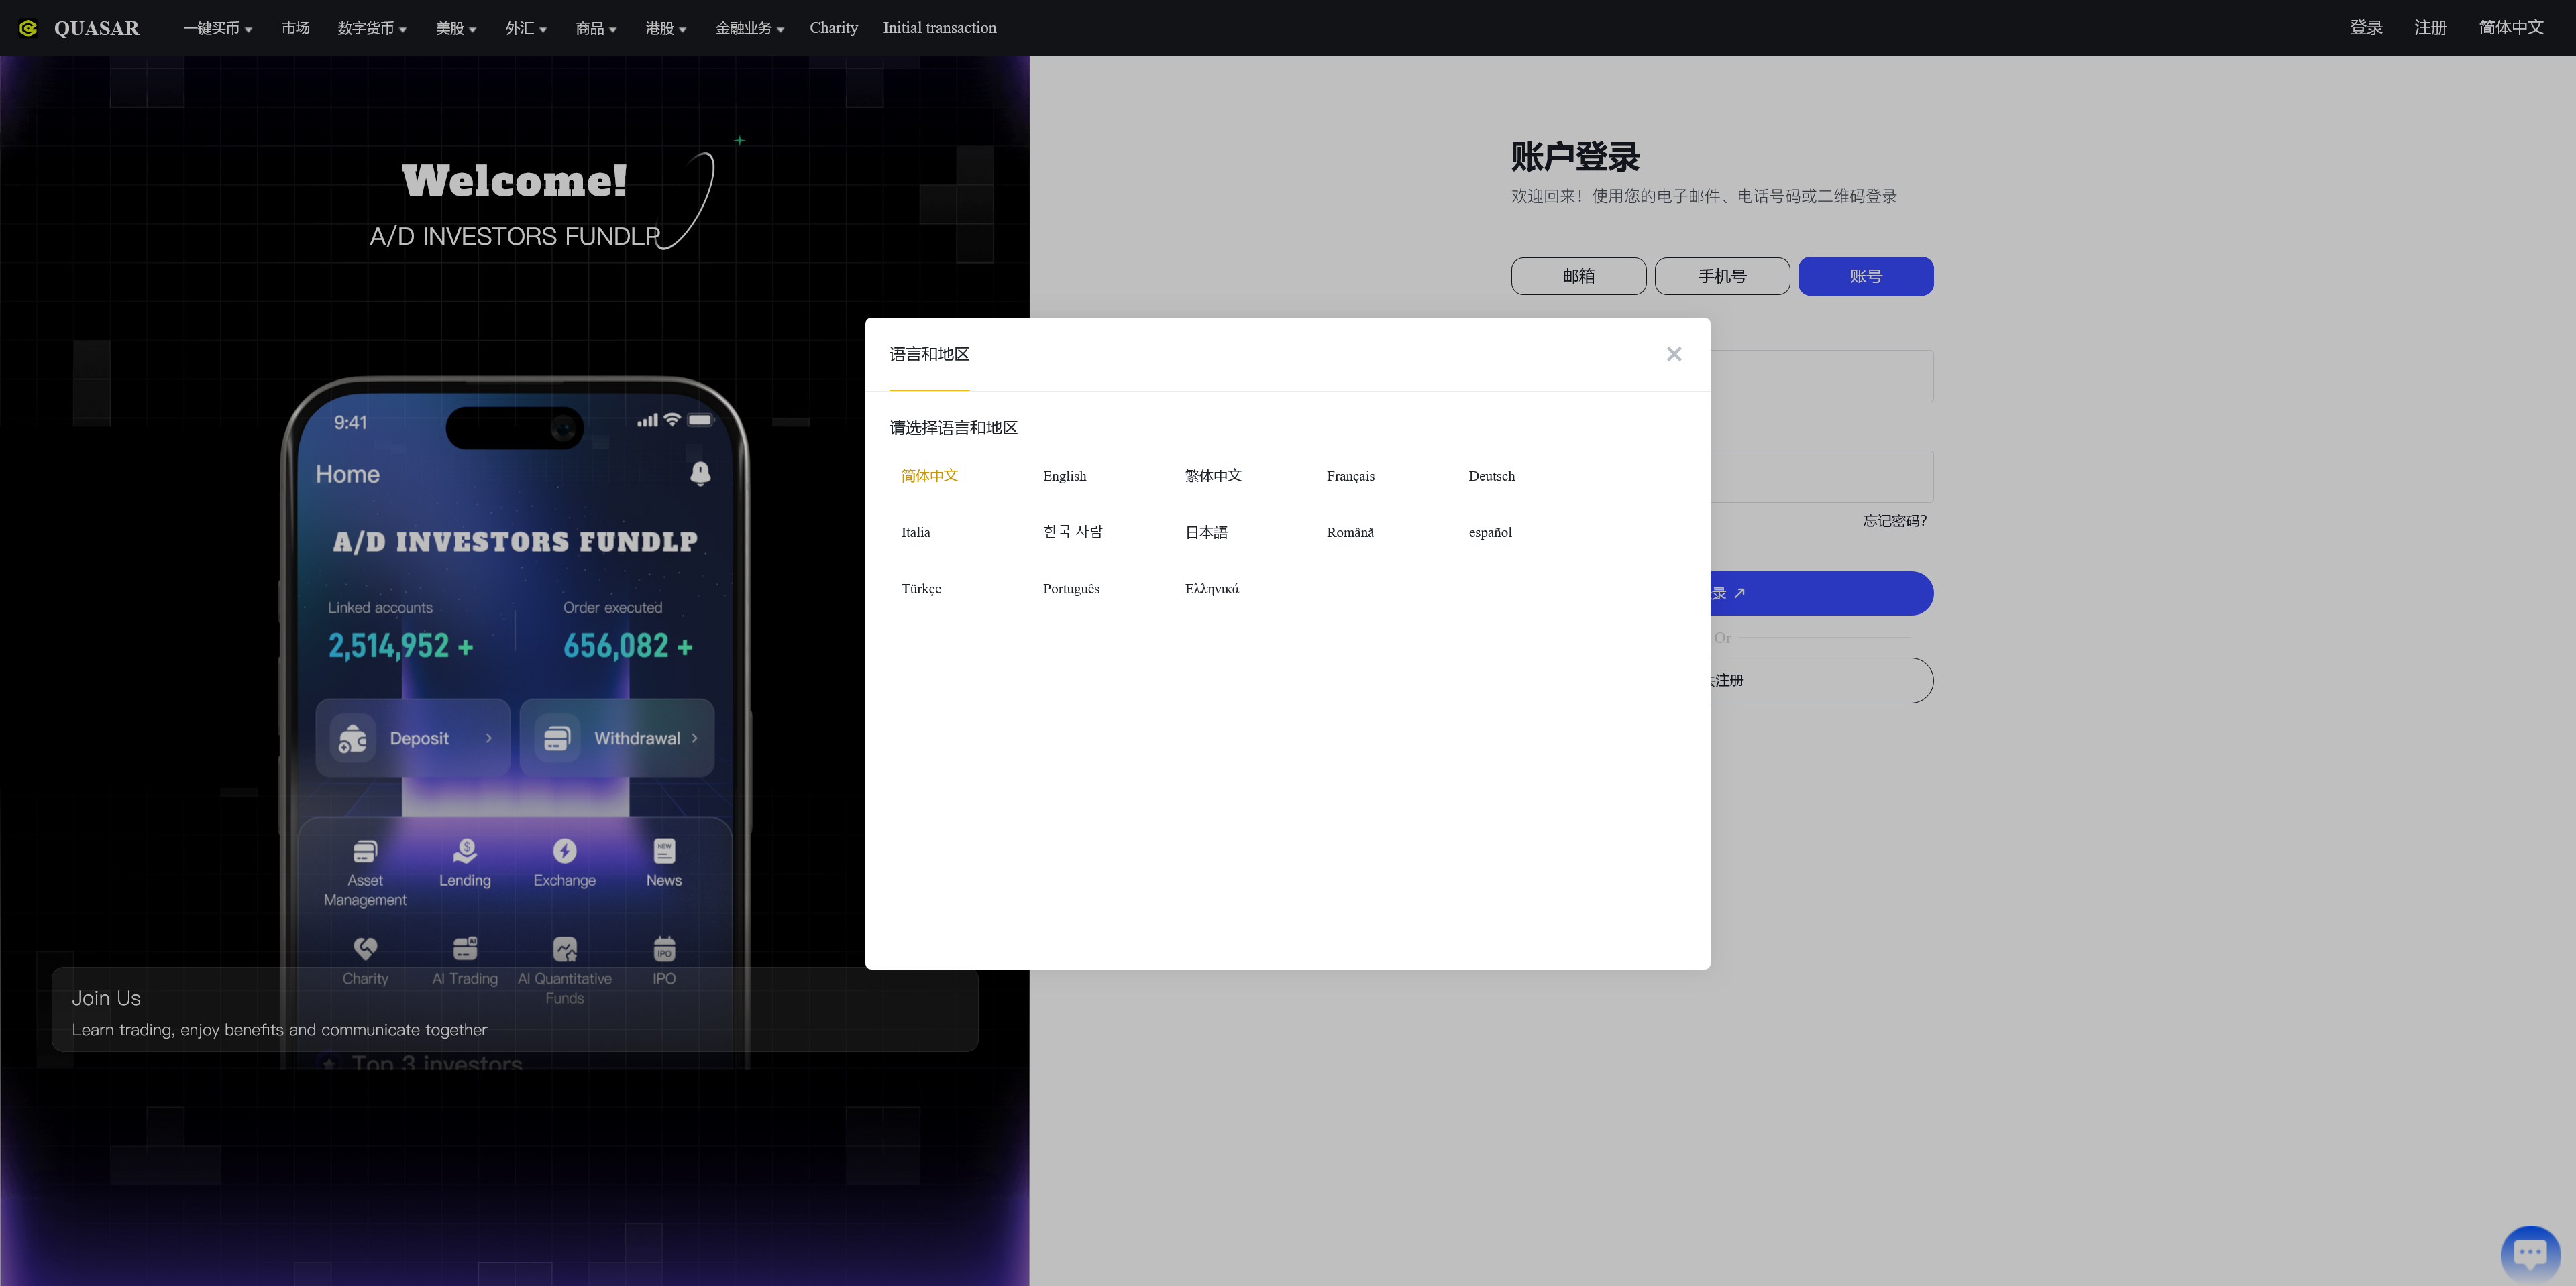Expand the 商品 dropdown menu
Screen dimensions: 2576x1286
pos(596,28)
